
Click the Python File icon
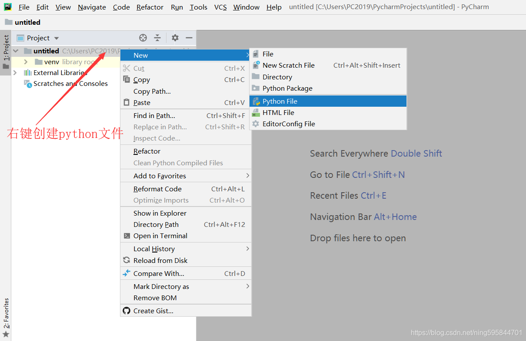256,101
